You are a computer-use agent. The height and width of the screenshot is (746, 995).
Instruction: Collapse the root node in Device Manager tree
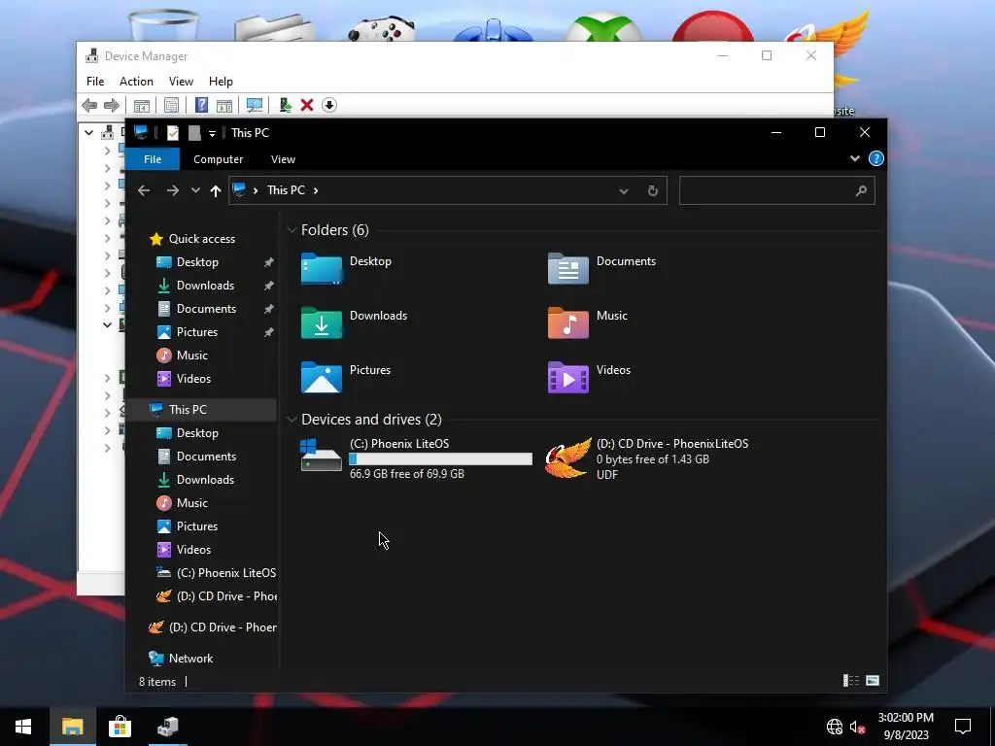tap(88, 132)
